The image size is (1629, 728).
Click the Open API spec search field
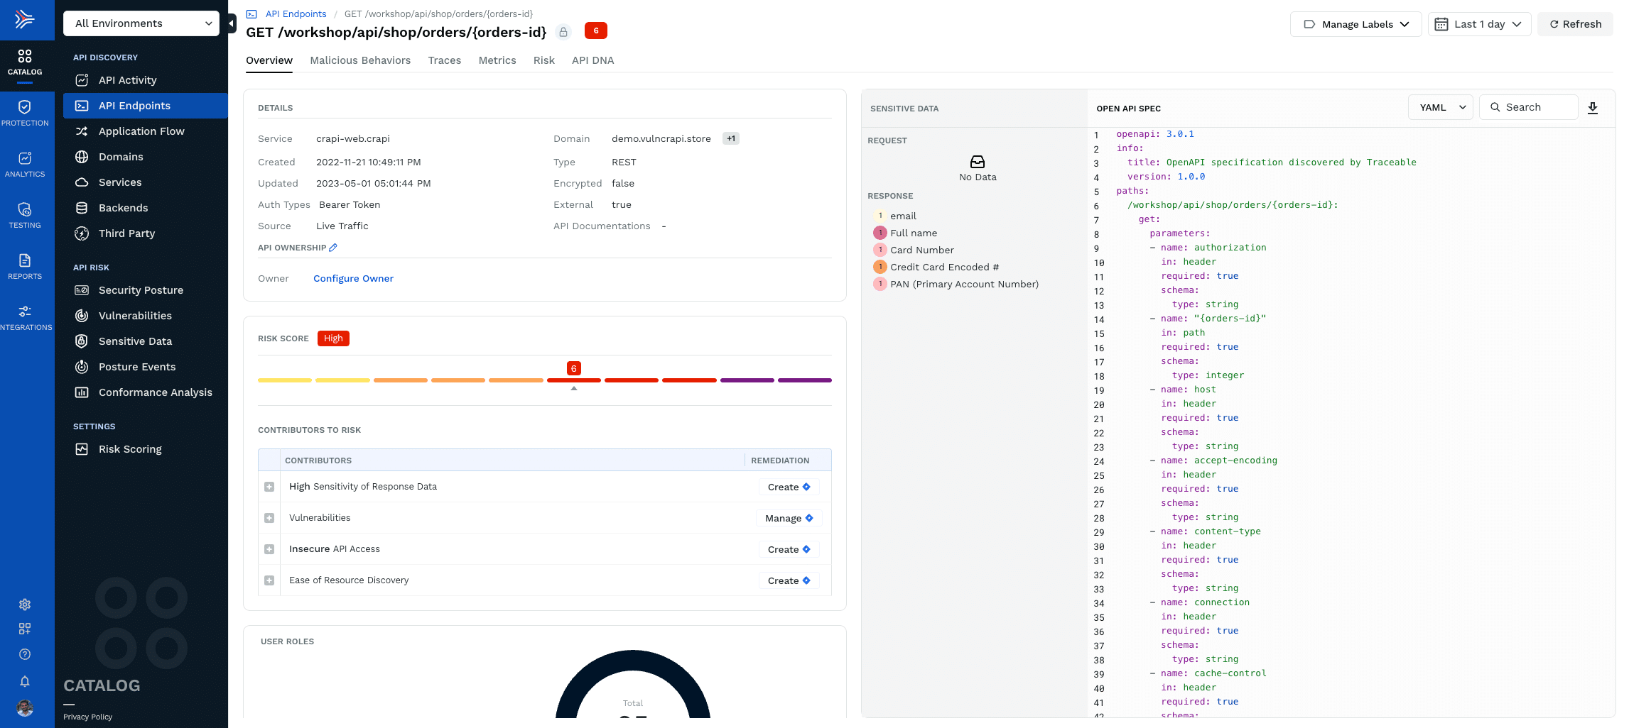click(1529, 108)
